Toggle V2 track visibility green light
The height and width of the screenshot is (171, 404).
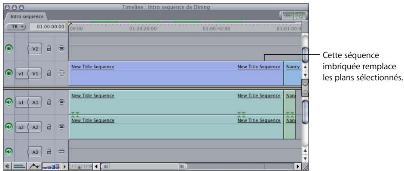9,49
